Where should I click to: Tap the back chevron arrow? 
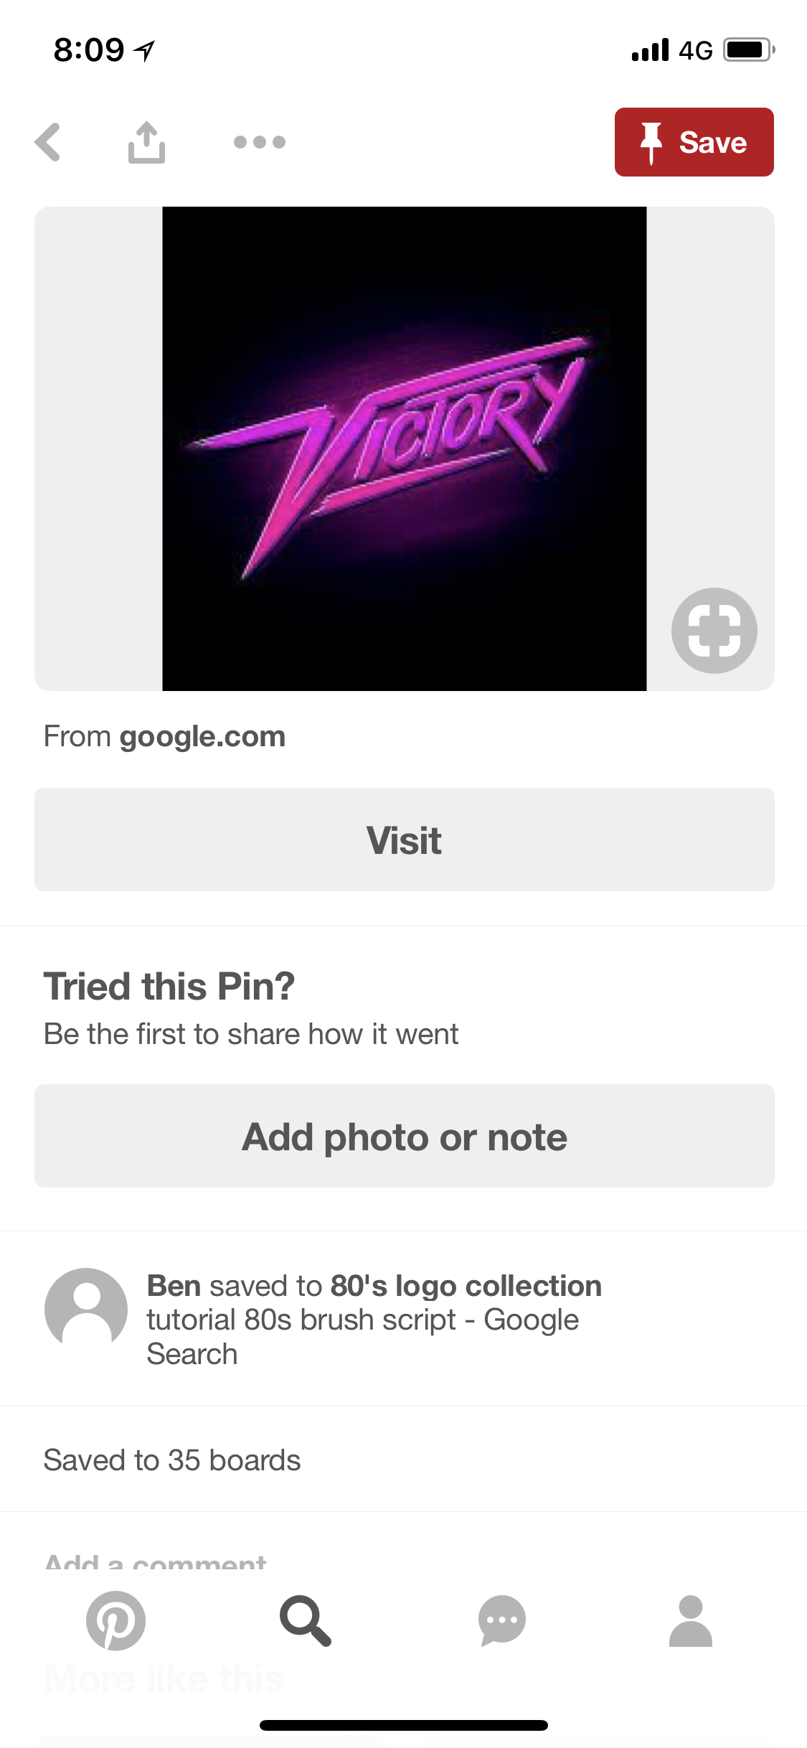(x=48, y=142)
